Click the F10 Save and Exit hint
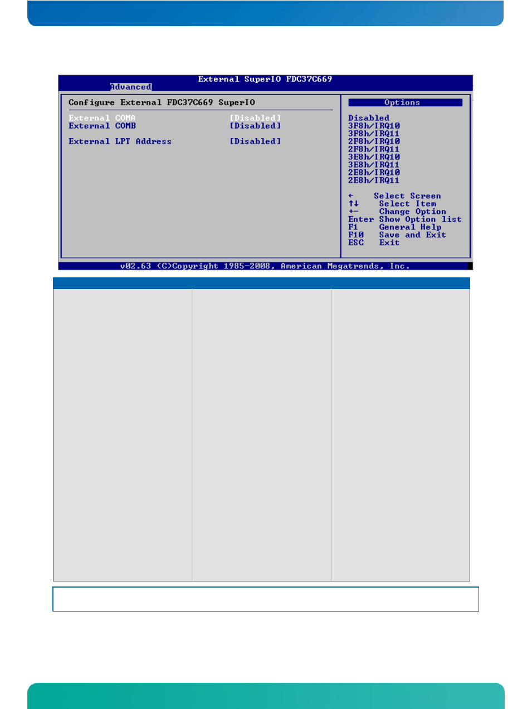The height and width of the screenshot is (709, 532). (397, 235)
